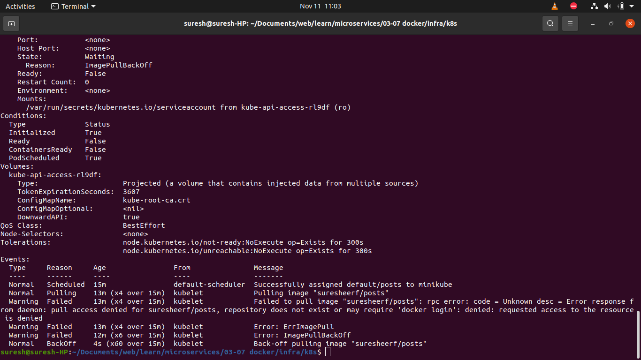Click the shell prompt path text
This screenshot has height=360, width=641.
point(195,352)
